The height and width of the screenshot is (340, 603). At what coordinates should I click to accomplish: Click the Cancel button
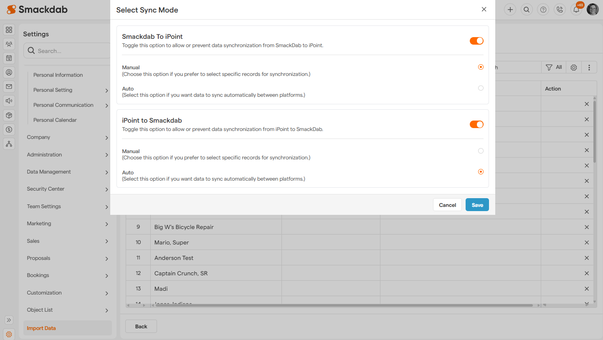tap(447, 205)
